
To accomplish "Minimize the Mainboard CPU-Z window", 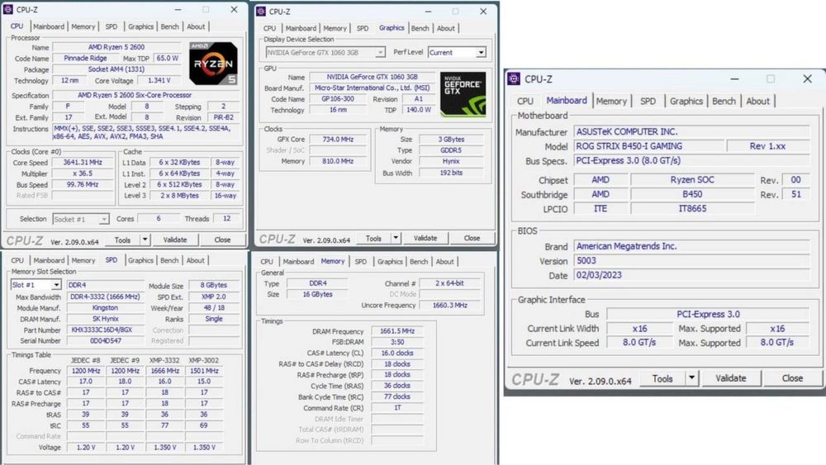I will pyautogui.click(x=734, y=79).
